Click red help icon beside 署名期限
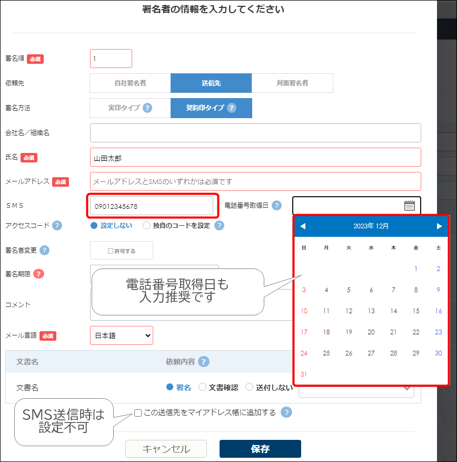The height and width of the screenshot is (462, 457). click(x=38, y=274)
